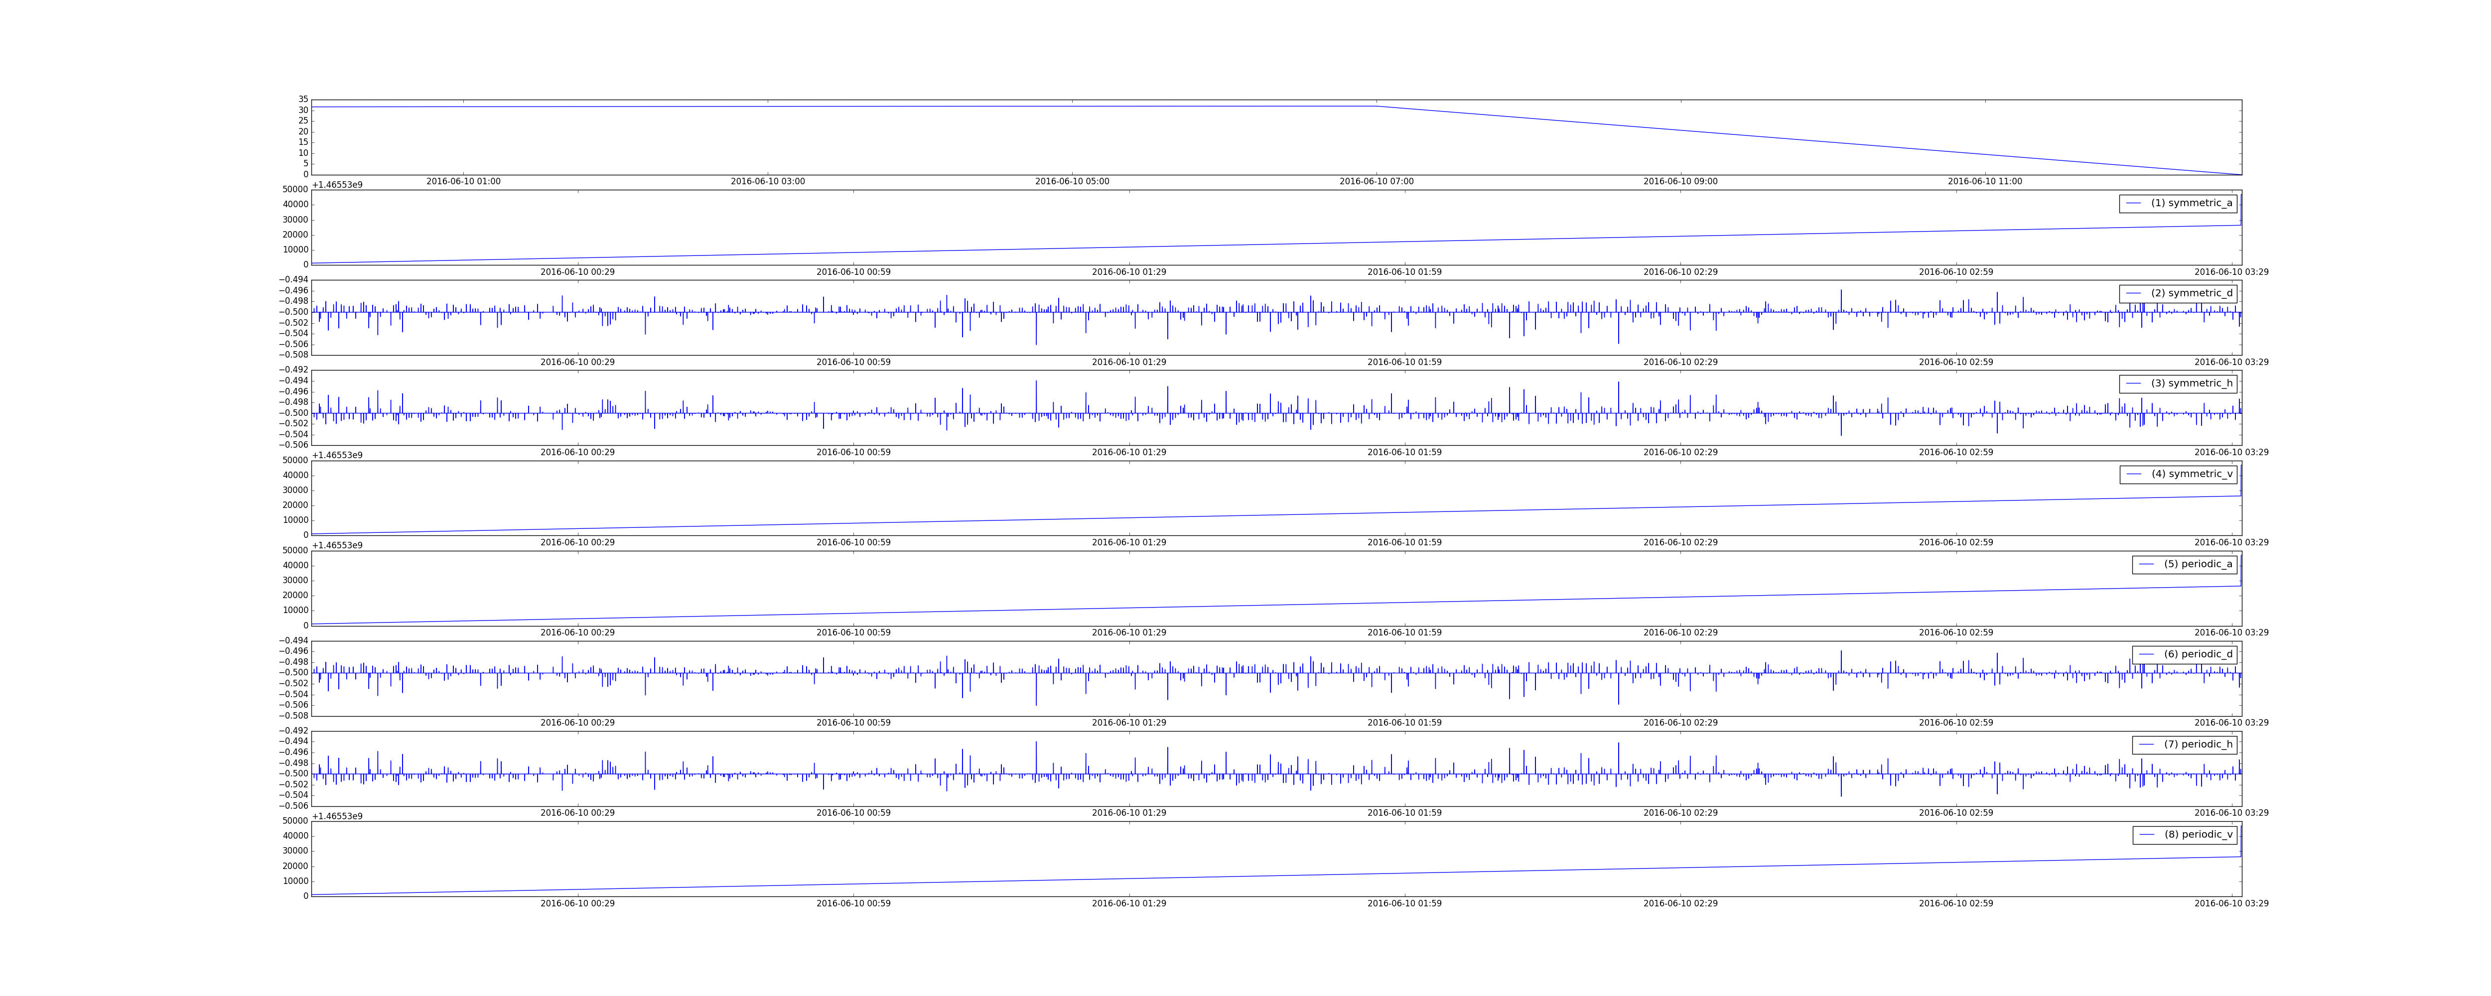
Task: Click the 03:29 tick under periodic_v plot
Action: (x=2232, y=904)
